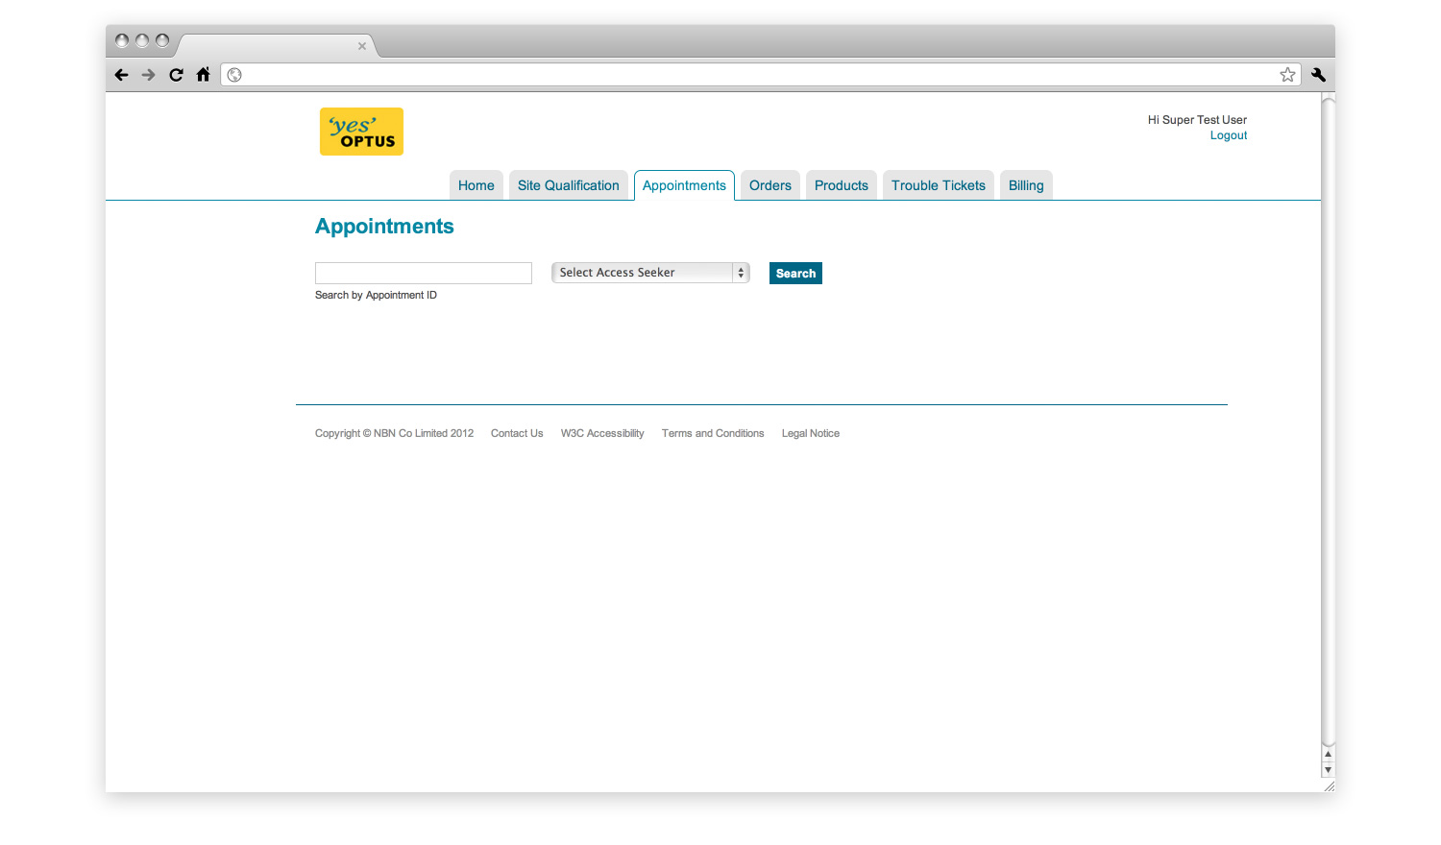Click the browser forward arrow
Viewport: 1441px width, 845px height.
pos(148,75)
